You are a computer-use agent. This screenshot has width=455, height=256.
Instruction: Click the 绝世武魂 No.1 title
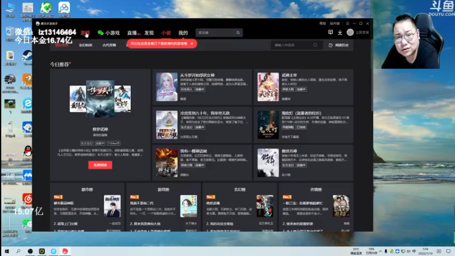(213, 203)
